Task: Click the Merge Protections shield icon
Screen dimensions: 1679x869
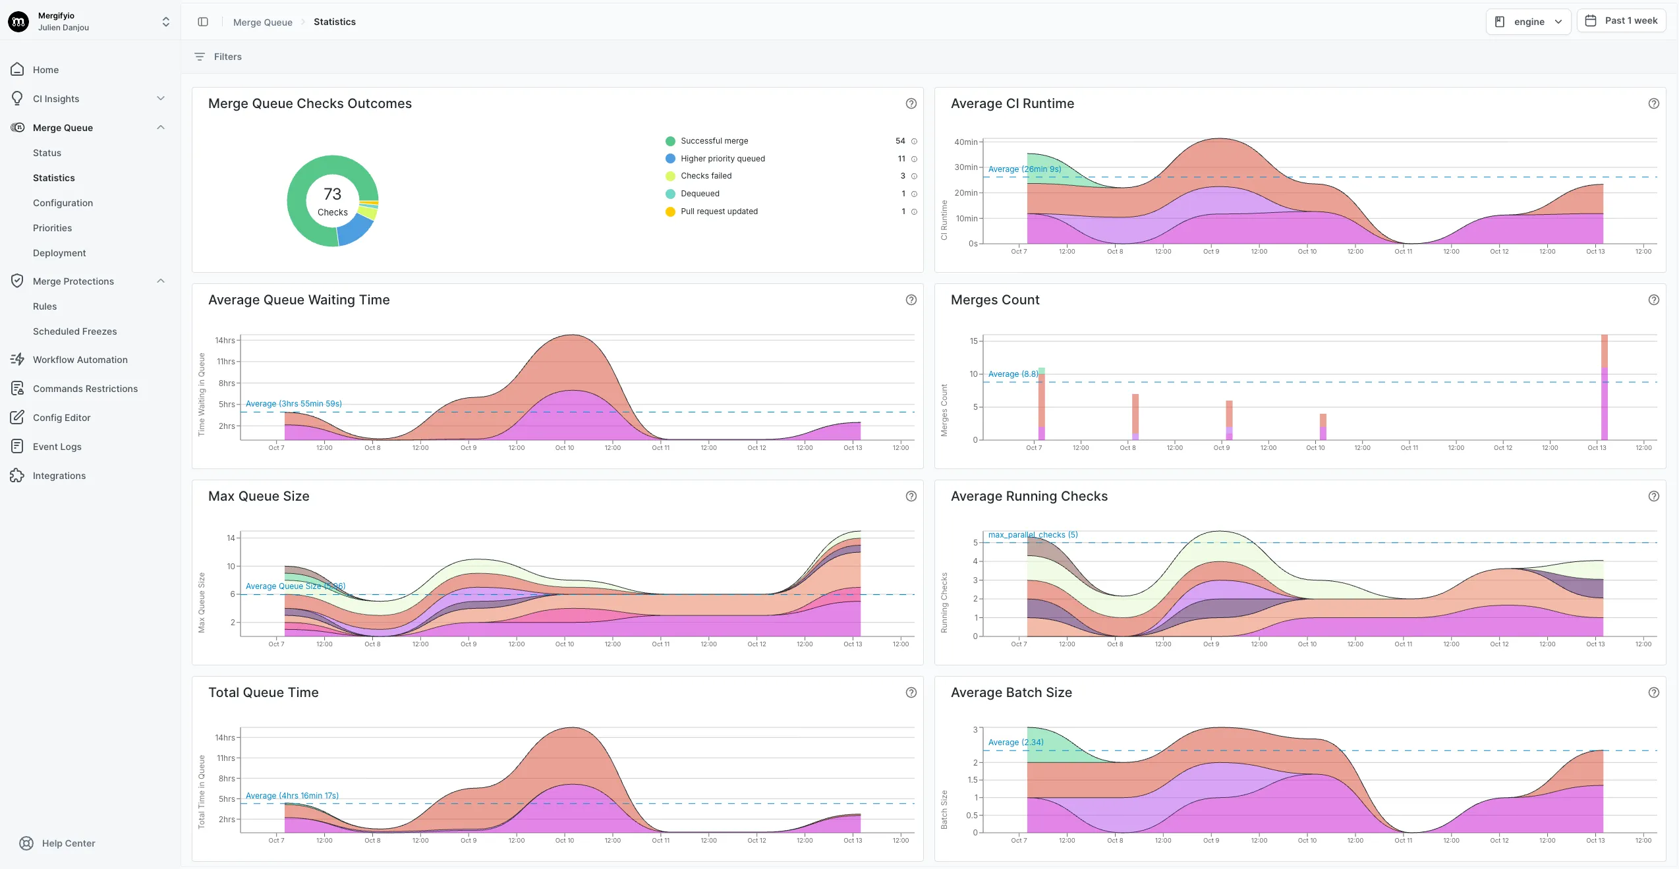Action: pyautogui.click(x=18, y=280)
